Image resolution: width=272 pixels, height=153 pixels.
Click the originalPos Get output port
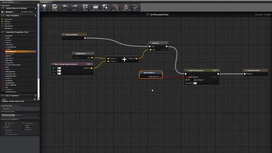[92, 58]
